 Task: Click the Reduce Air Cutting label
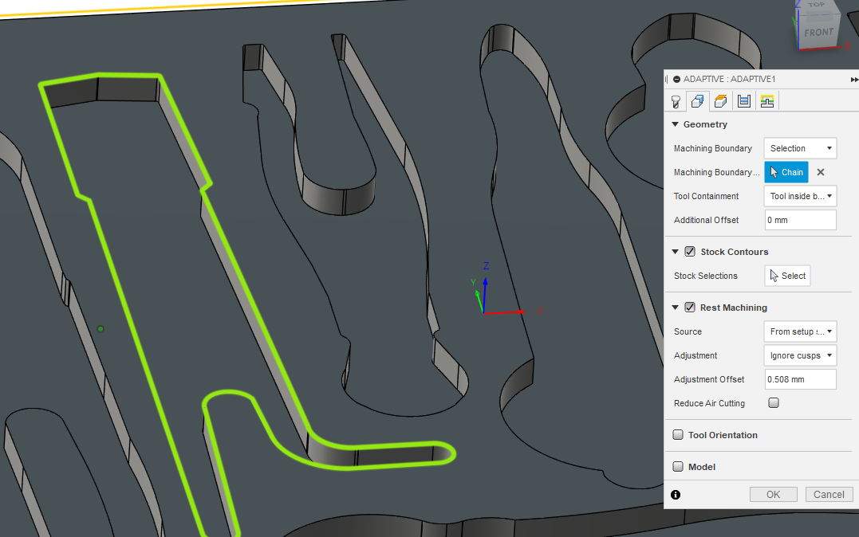tap(709, 403)
